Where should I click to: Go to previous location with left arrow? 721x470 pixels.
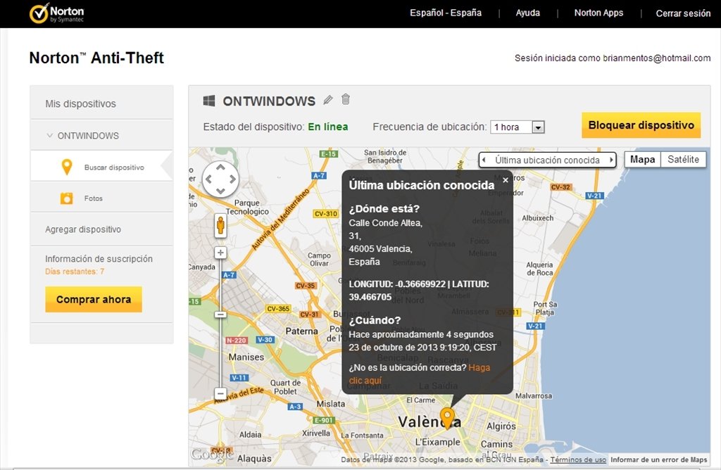484,160
